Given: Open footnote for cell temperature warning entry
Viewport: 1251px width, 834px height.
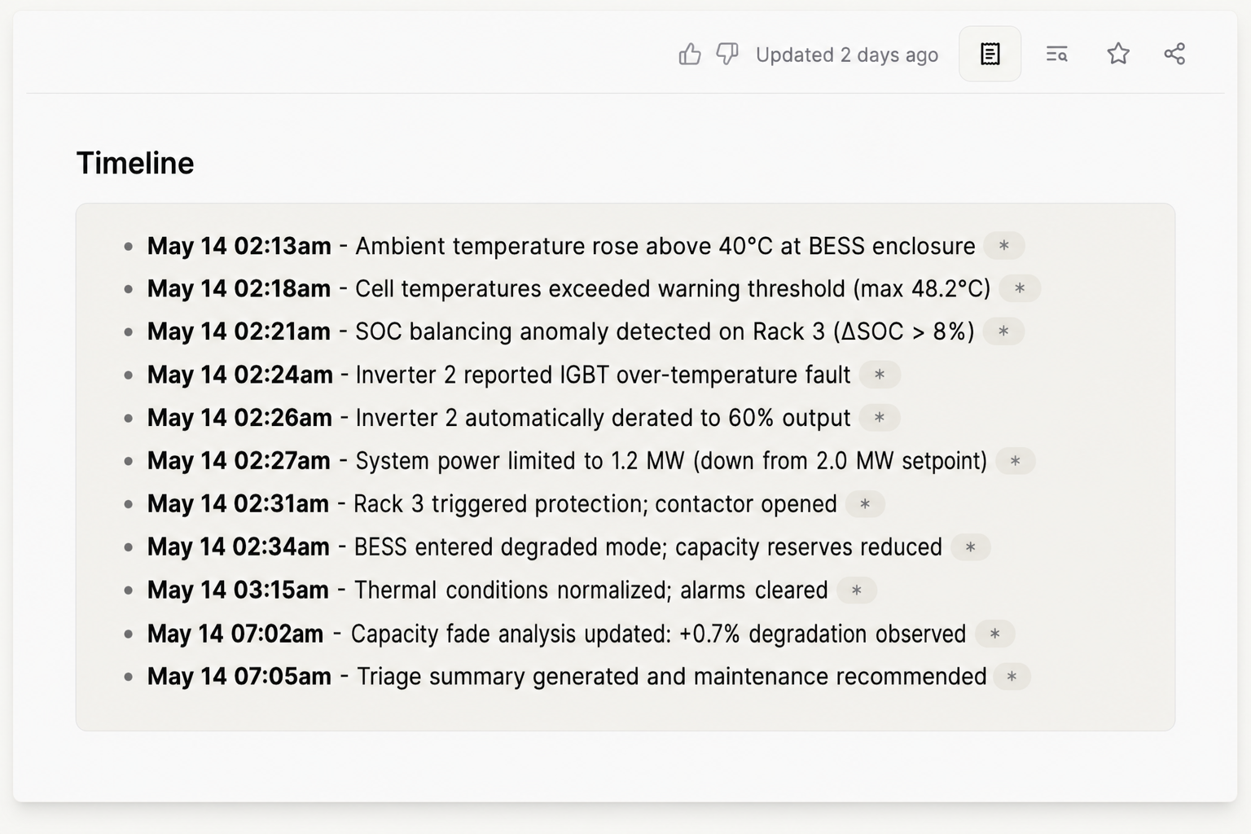Looking at the screenshot, I should point(1019,288).
